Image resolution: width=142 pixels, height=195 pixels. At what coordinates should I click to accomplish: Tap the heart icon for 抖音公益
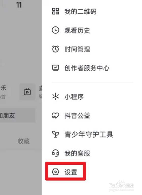click(55, 115)
